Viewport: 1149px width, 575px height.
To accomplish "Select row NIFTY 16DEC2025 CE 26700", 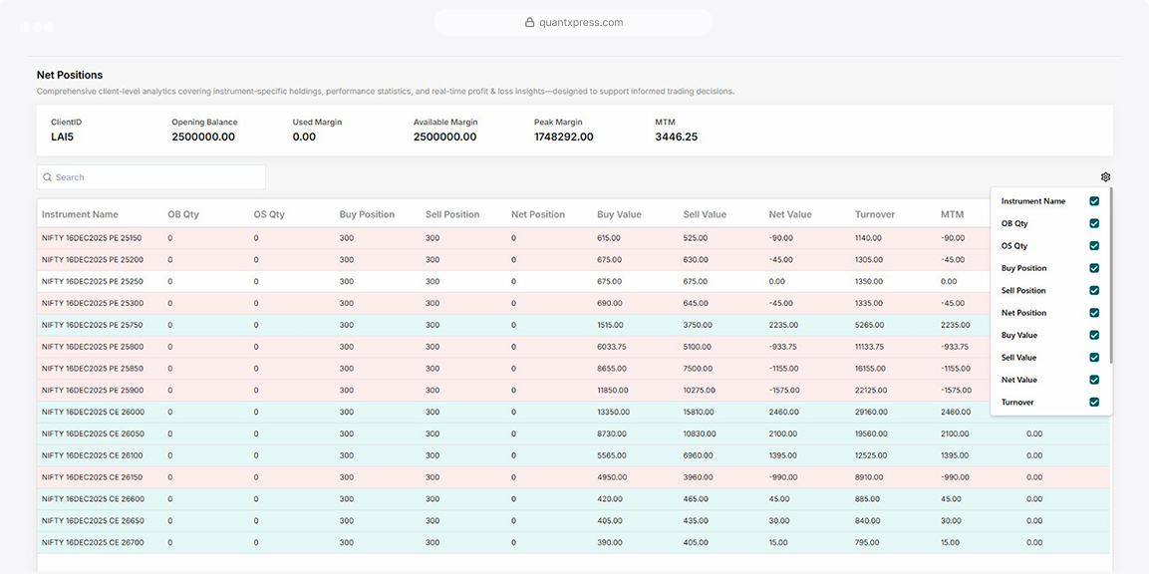I will click(573, 543).
